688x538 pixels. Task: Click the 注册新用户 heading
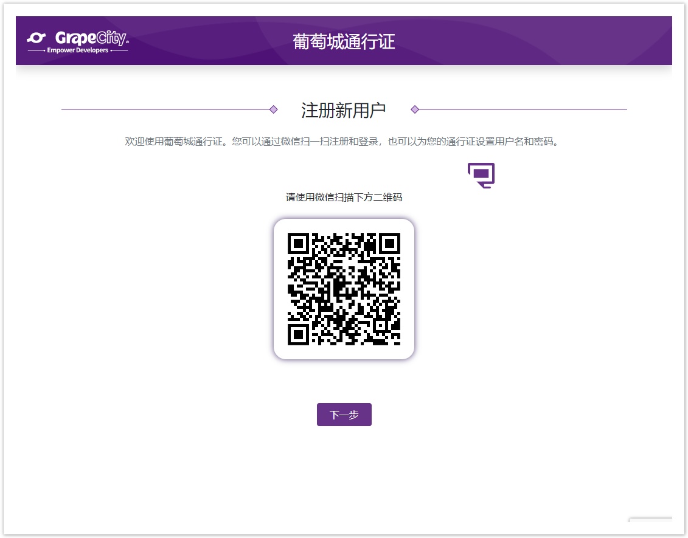(x=344, y=110)
